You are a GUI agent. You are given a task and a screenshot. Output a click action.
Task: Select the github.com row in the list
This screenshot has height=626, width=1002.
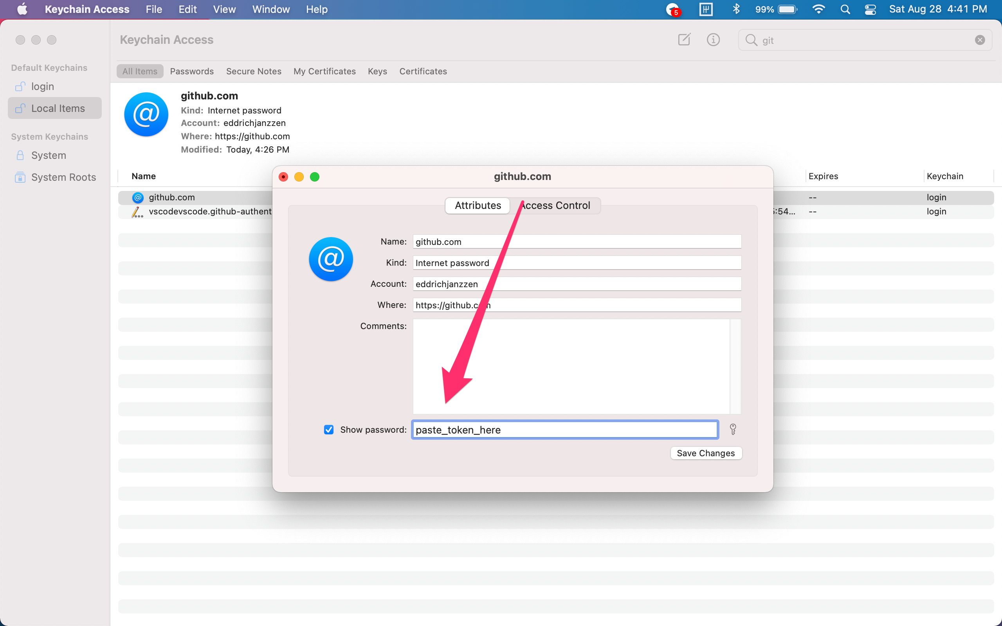[x=195, y=198]
